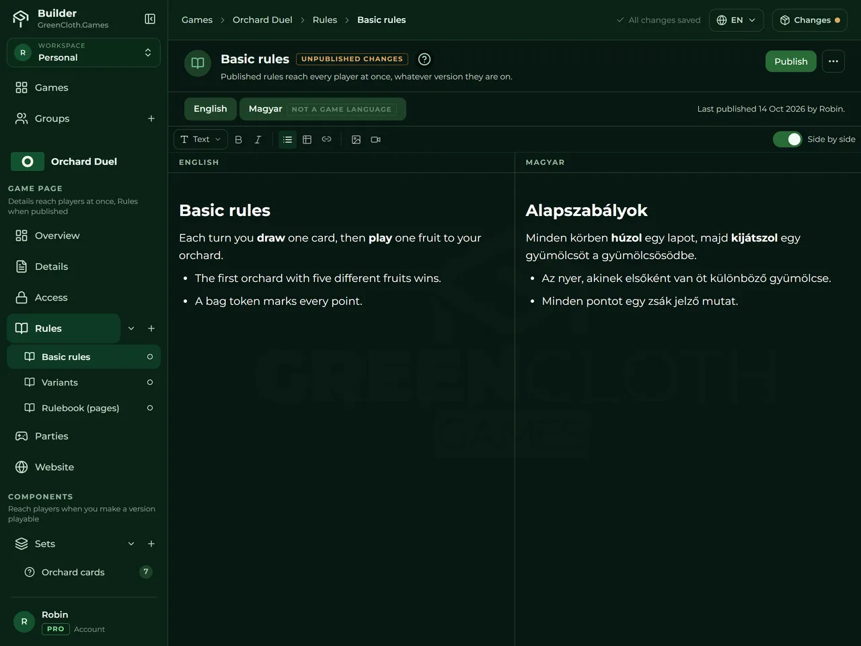
Task: Open the Text style dropdown
Action: pos(200,139)
